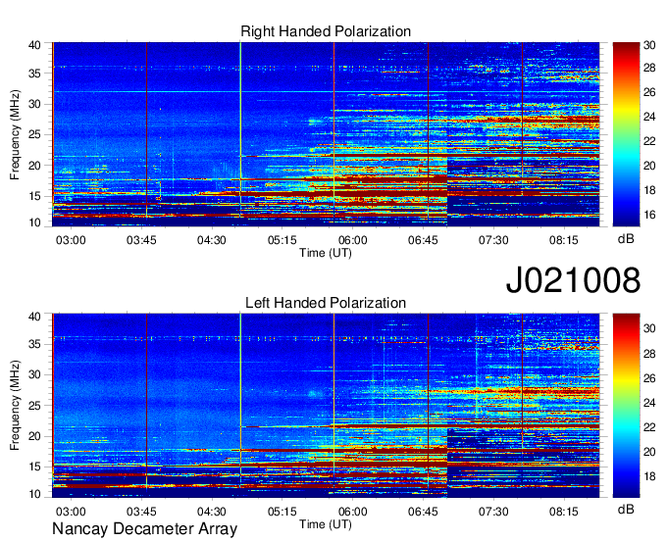Click the 20 MHz tick on Left Handed plot

click(x=34, y=436)
